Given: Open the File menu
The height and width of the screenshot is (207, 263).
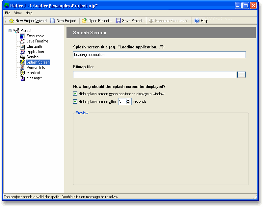Looking at the screenshot, I should click(x=8, y=13).
